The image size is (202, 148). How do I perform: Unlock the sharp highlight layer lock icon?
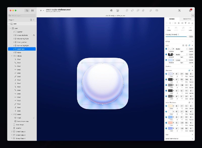point(34,35)
